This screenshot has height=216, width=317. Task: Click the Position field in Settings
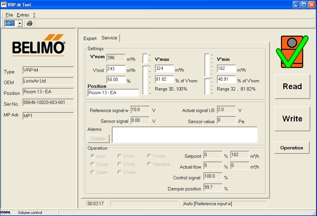[113, 93]
